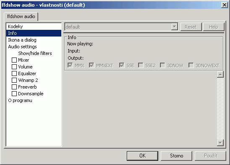Click the Volume filter label
The image size is (230, 165).
tap(25, 67)
